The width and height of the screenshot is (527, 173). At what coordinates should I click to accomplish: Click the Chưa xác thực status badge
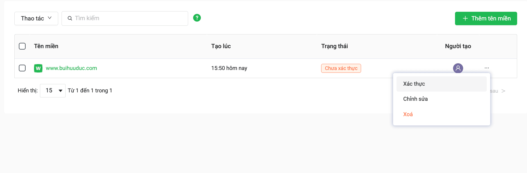[x=341, y=68]
